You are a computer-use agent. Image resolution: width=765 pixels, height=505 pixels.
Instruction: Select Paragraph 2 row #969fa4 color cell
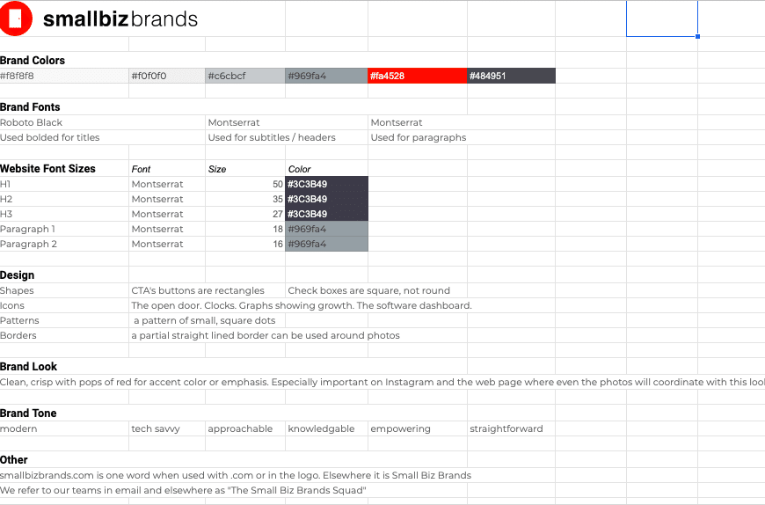click(326, 244)
